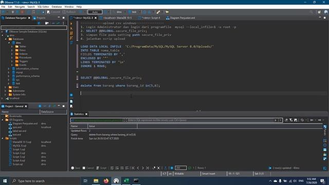Open the SQL Editor menu

coord(43,7)
